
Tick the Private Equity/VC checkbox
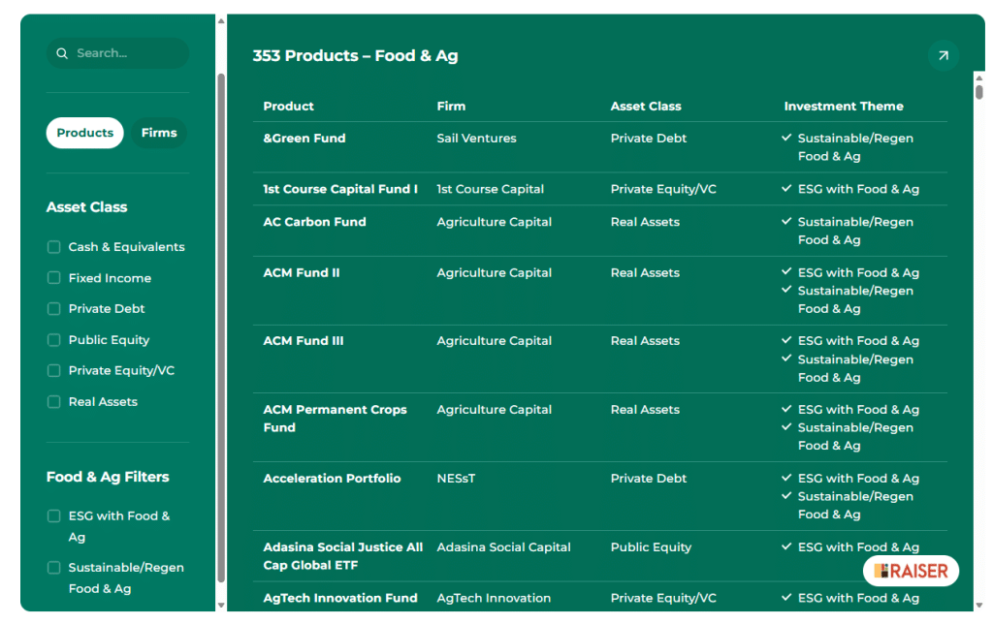point(54,371)
